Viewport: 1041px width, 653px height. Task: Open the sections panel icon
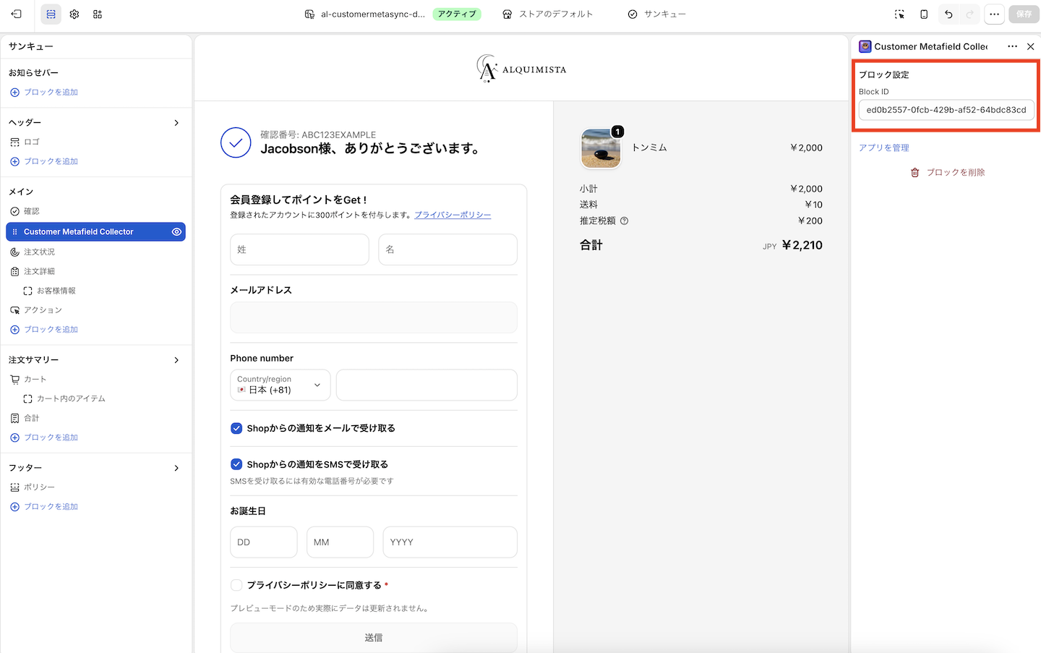pos(51,14)
